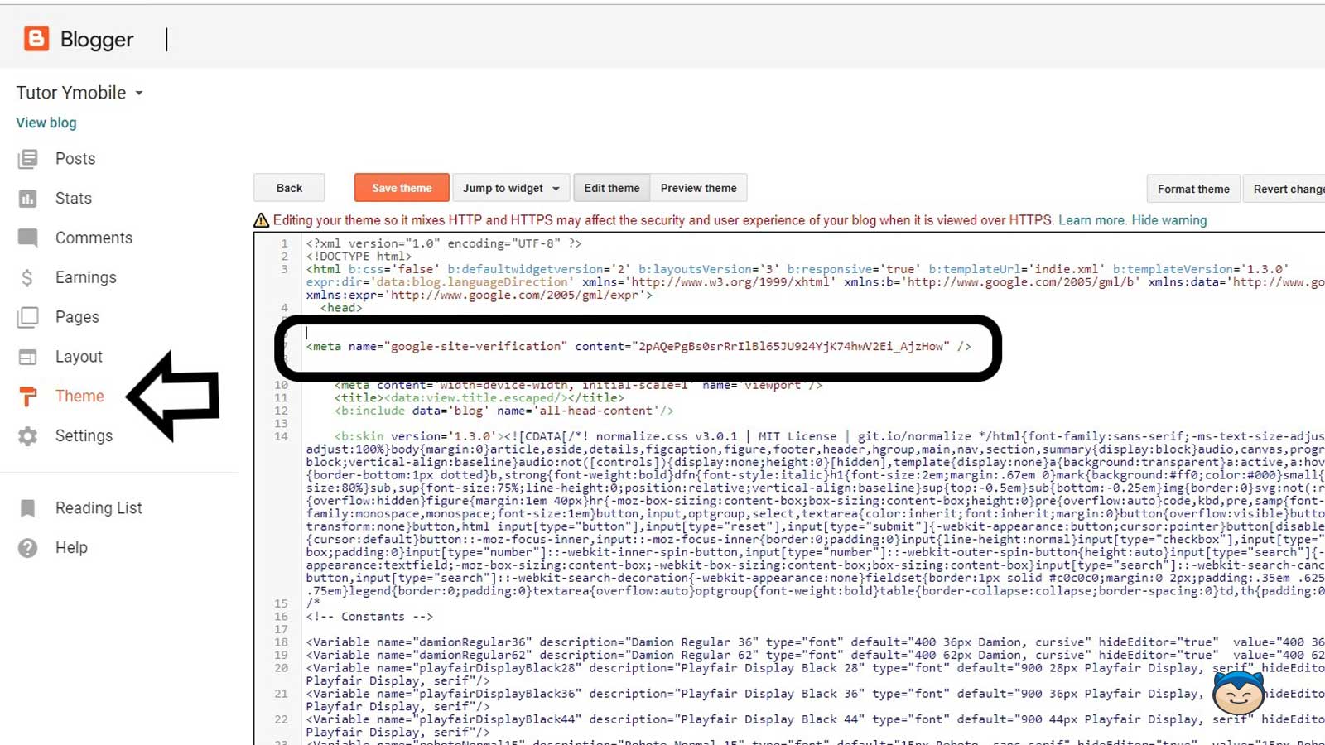This screenshot has width=1325, height=745.
Task: Expand the Tutor Ymobile blog dropdown
Action: (x=139, y=94)
